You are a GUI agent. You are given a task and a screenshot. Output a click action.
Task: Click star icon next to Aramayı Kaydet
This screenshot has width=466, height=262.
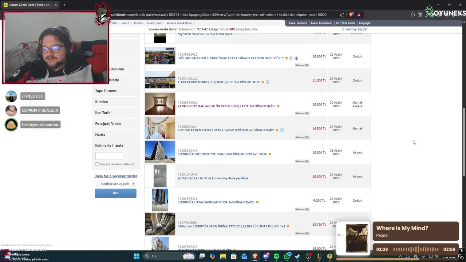point(343,29)
